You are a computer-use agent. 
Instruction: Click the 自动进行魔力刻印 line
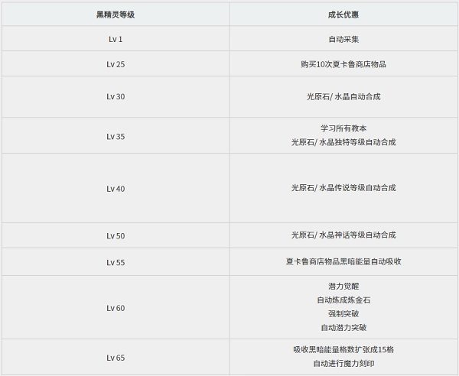[343, 363]
